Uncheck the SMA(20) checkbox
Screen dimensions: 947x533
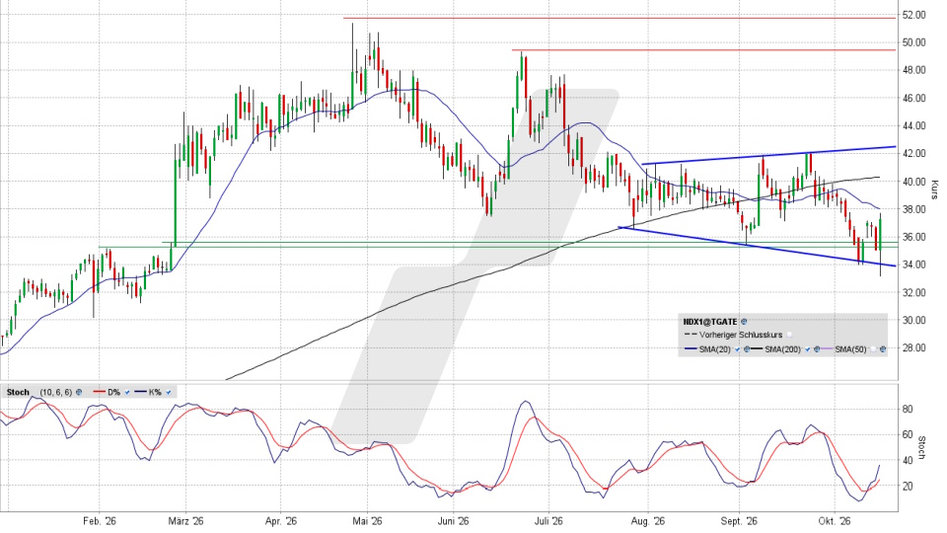pyautogui.click(x=738, y=349)
